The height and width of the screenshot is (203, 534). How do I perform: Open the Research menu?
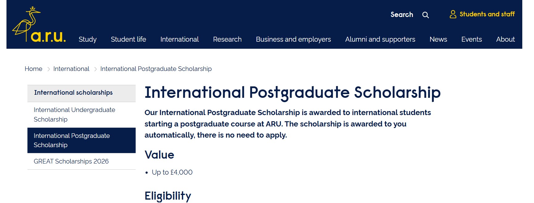[227, 39]
